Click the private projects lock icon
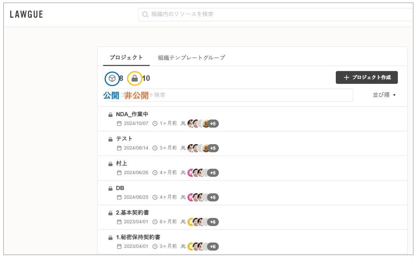 pyautogui.click(x=135, y=79)
